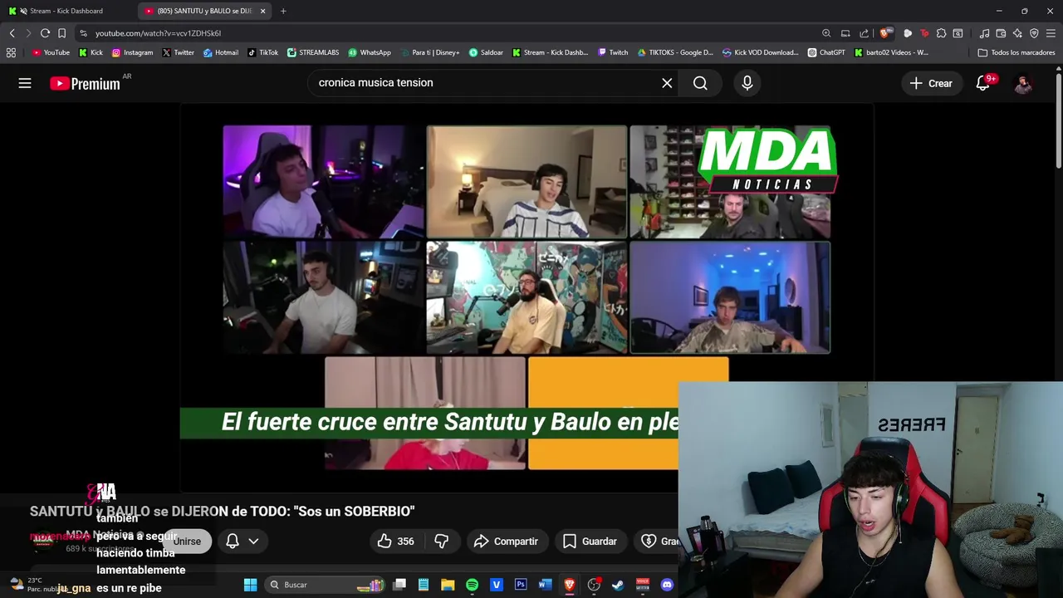The height and width of the screenshot is (598, 1063).
Task: Clear the search box with the X
Action: [667, 83]
